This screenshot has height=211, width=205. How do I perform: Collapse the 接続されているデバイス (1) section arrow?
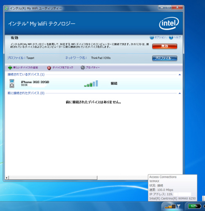[x=180, y=75]
